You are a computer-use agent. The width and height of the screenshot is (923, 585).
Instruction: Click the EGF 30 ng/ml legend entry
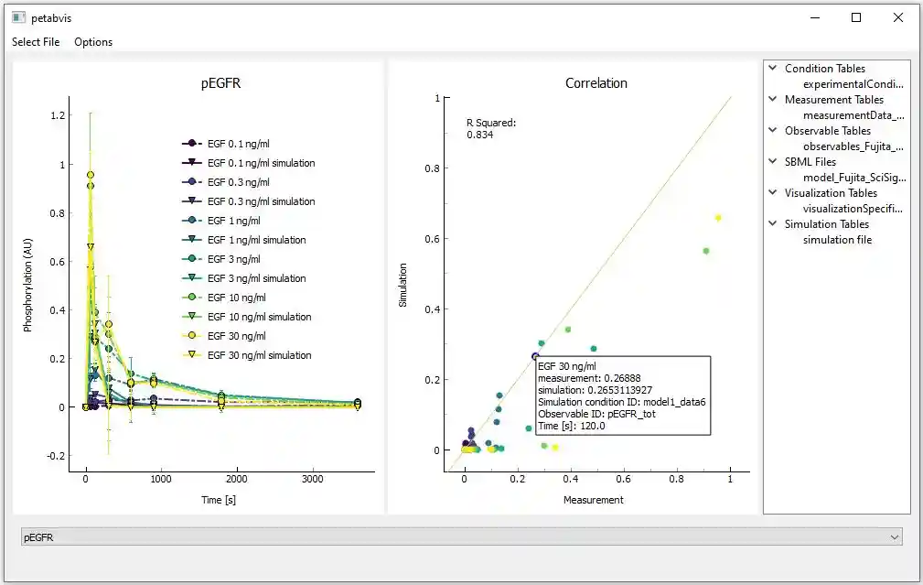(x=224, y=336)
